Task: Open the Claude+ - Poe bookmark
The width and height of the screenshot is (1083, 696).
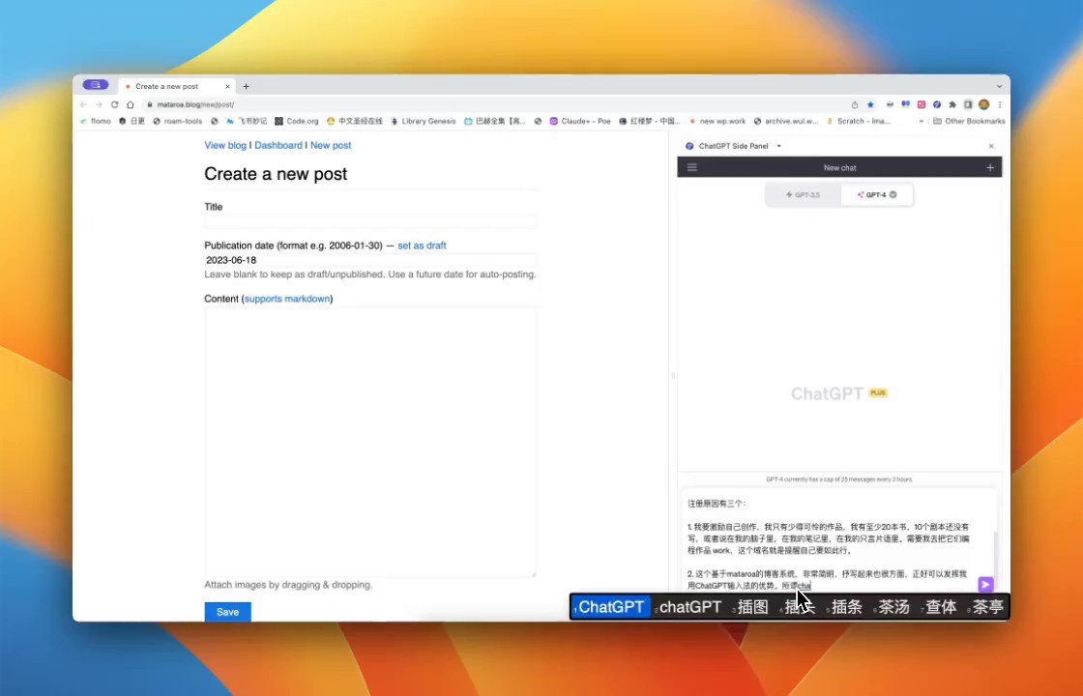Action: tap(580, 121)
